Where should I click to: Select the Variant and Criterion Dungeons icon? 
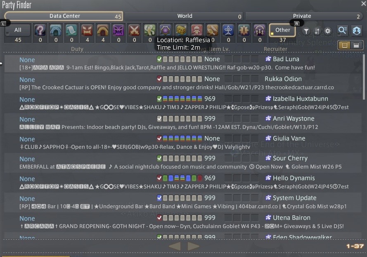260,31
